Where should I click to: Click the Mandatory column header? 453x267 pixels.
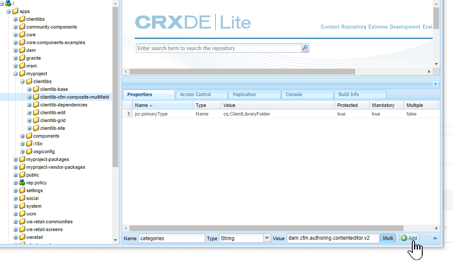click(387, 105)
